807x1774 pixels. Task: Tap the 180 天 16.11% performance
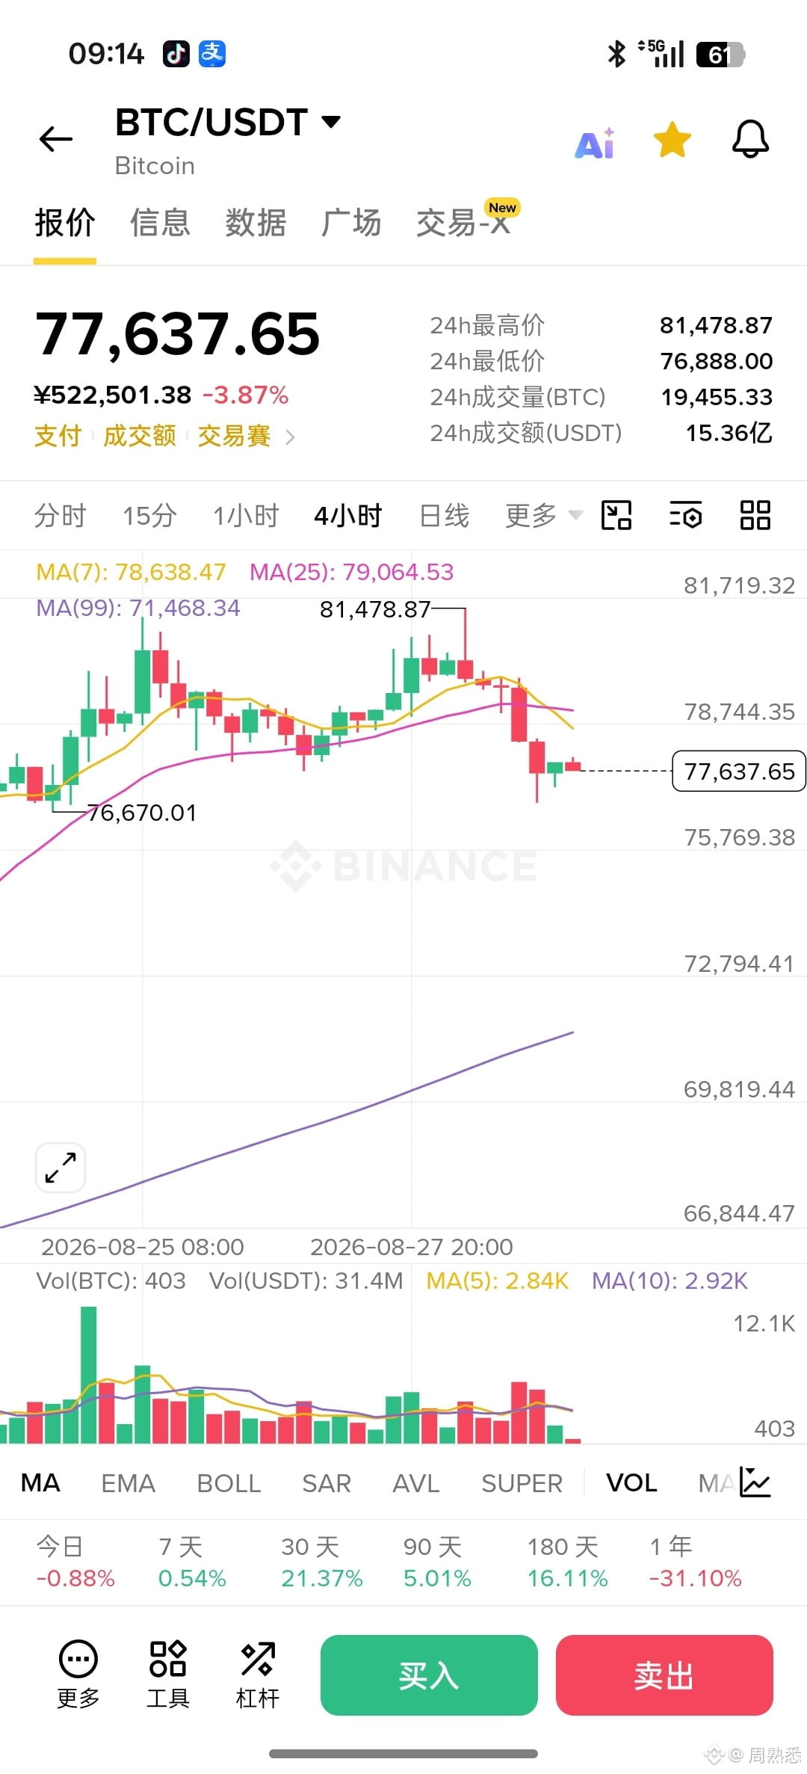click(x=567, y=1562)
